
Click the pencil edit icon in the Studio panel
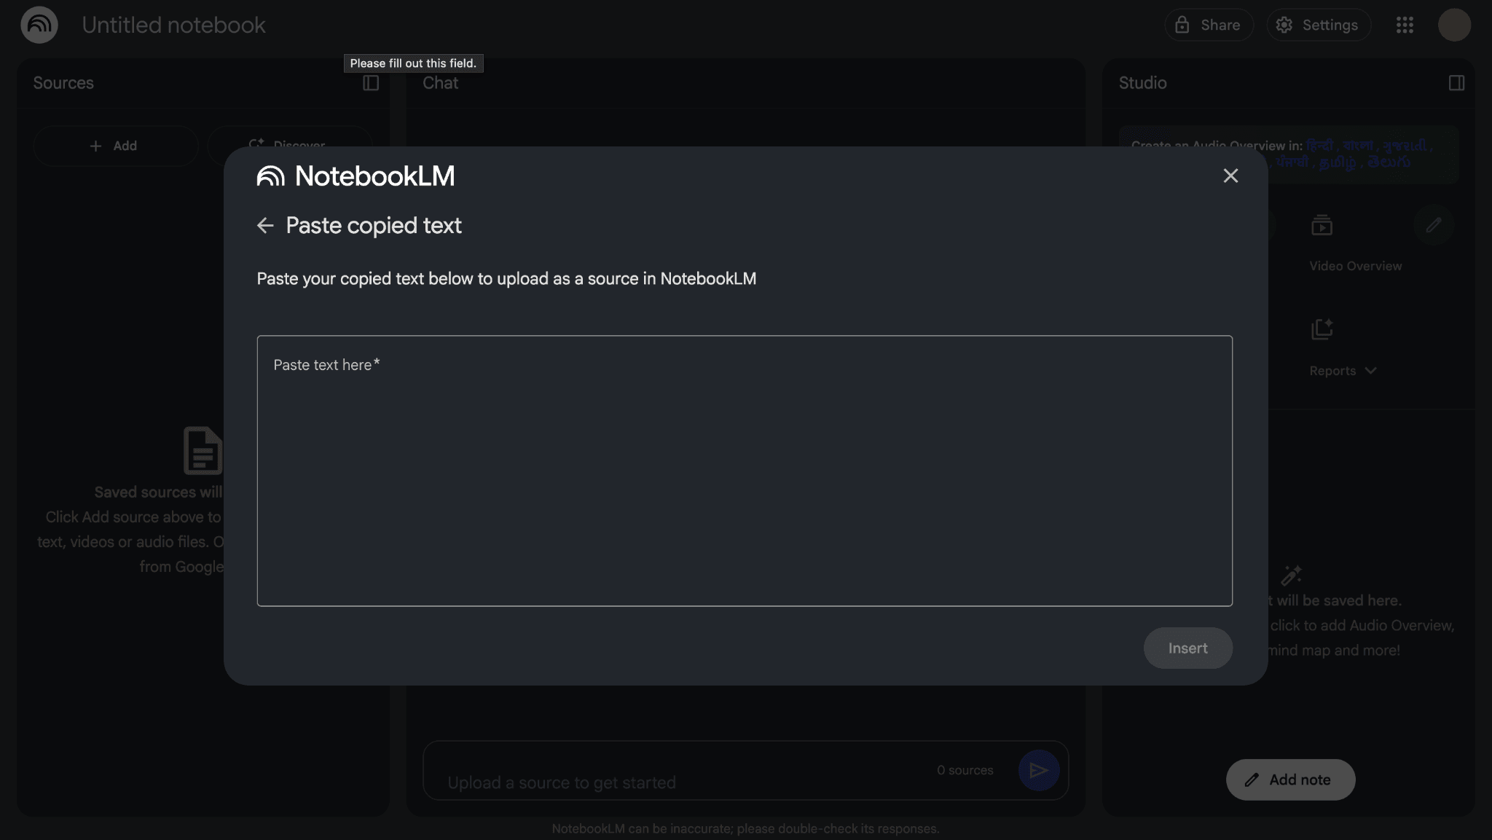tap(1434, 225)
